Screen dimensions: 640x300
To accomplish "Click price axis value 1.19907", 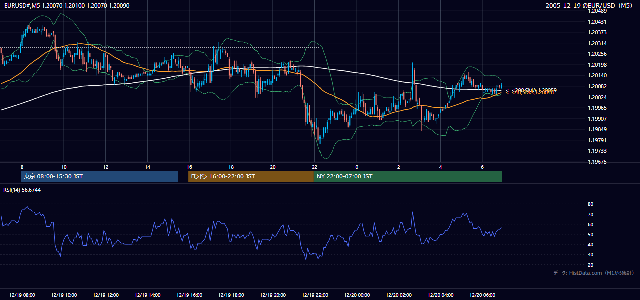I will click(x=597, y=119).
